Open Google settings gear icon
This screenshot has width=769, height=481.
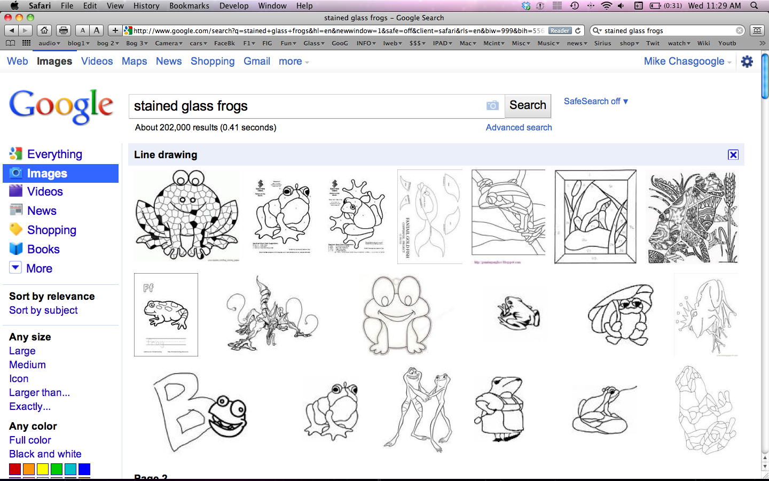747,61
